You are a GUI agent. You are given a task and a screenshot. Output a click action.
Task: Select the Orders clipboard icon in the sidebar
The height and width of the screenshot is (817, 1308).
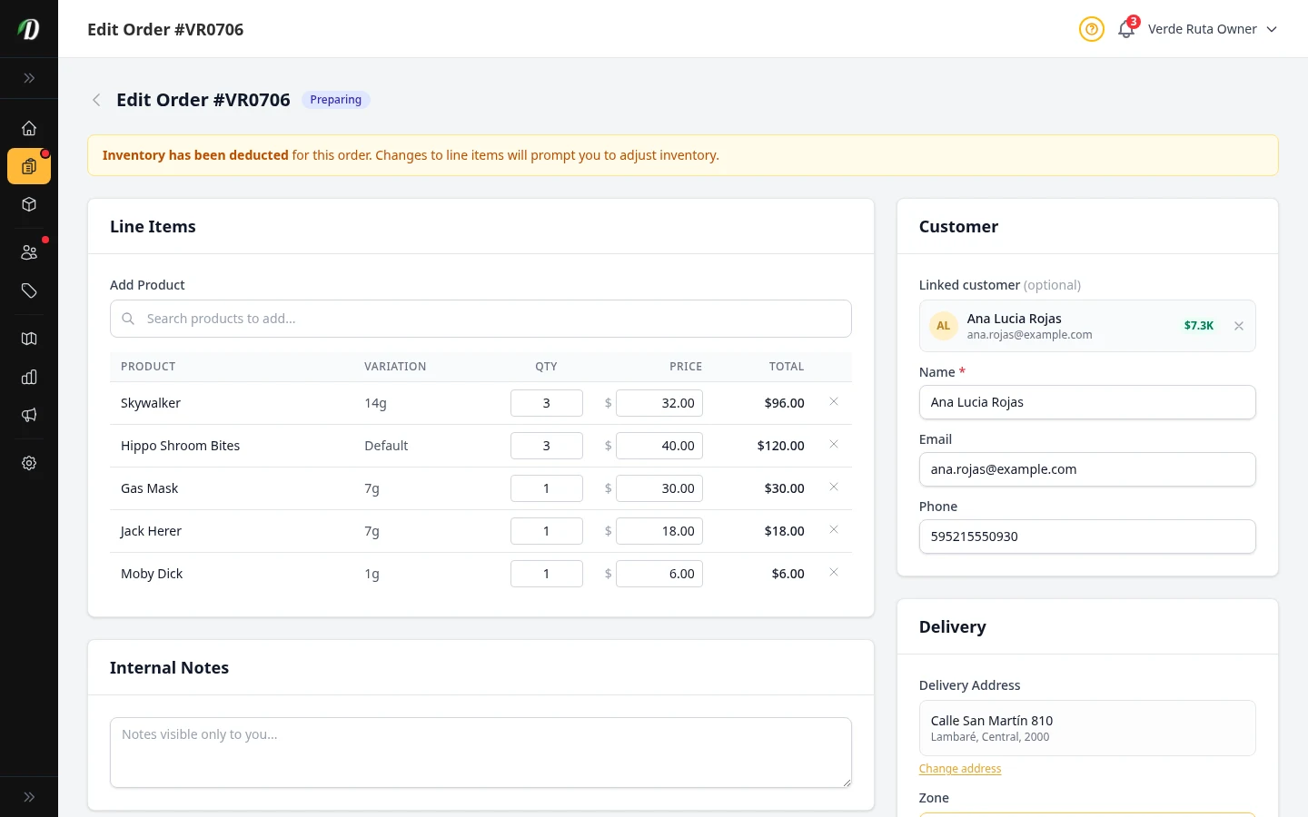29,166
